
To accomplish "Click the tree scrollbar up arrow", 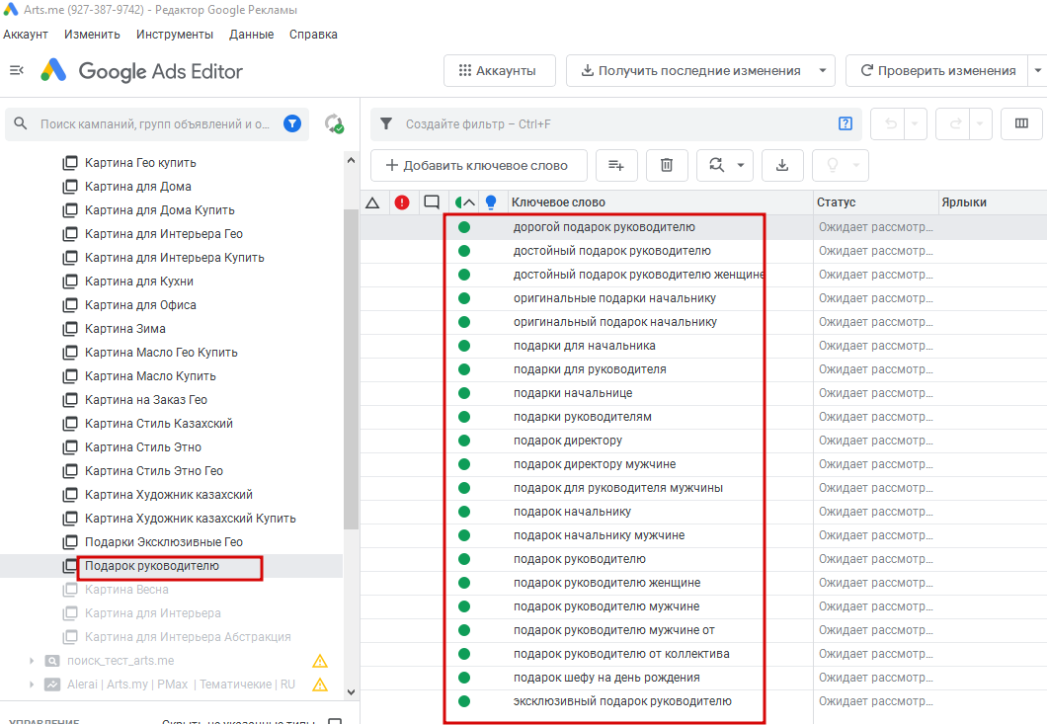I will (x=352, y=160).
